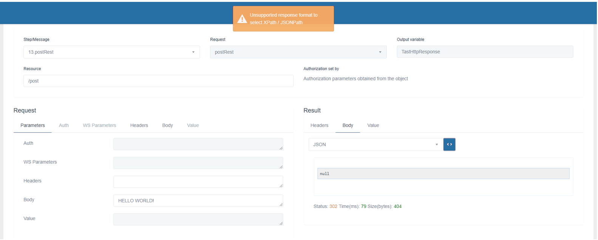Dismiss the Unsupported response format notification

coord(283,19)
